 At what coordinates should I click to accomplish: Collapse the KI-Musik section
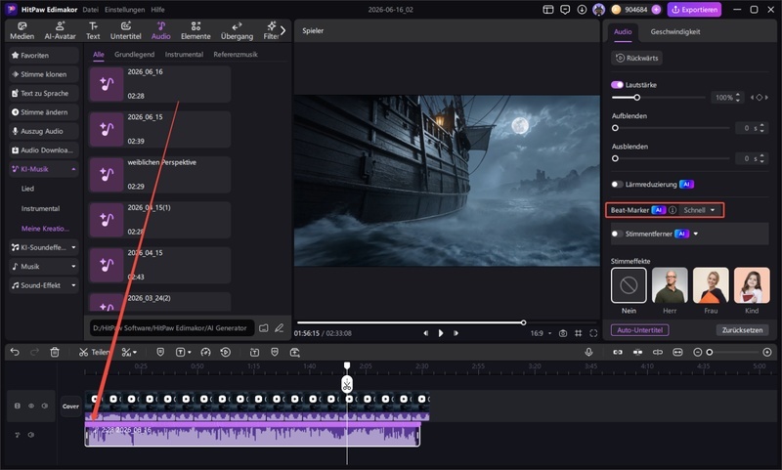[x=73, y=169]
